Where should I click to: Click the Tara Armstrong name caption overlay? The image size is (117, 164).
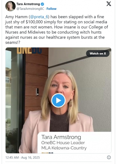pos(61,137)
